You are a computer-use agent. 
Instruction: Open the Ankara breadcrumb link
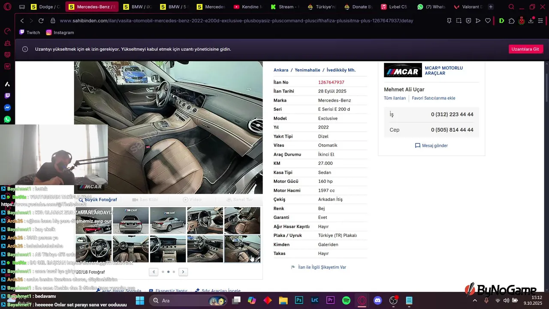(281, 70)
